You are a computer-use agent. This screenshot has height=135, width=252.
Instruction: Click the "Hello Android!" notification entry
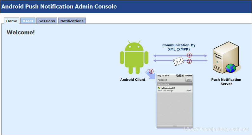pos(175,89)
